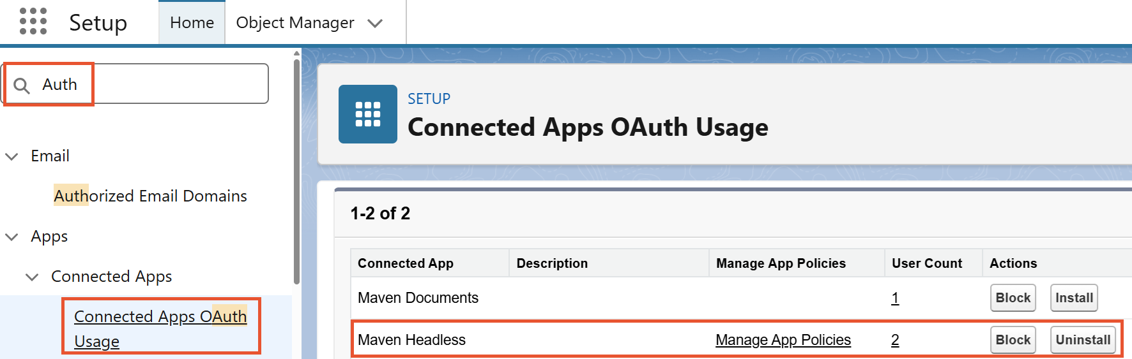Open Authorized Email Domains page
1132x359 pixels.
(150, 196)
